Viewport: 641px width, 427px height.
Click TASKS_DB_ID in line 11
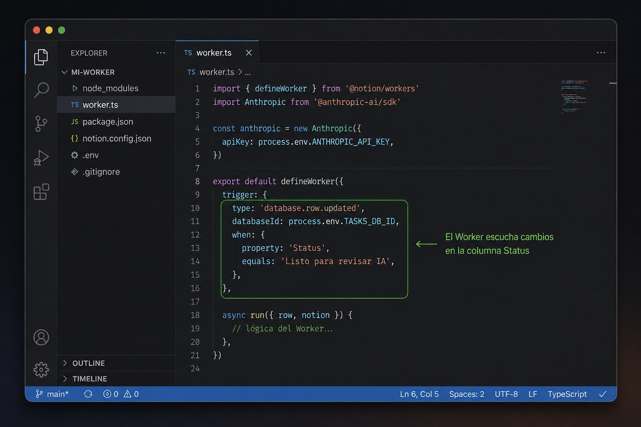(x=369, y=221)
